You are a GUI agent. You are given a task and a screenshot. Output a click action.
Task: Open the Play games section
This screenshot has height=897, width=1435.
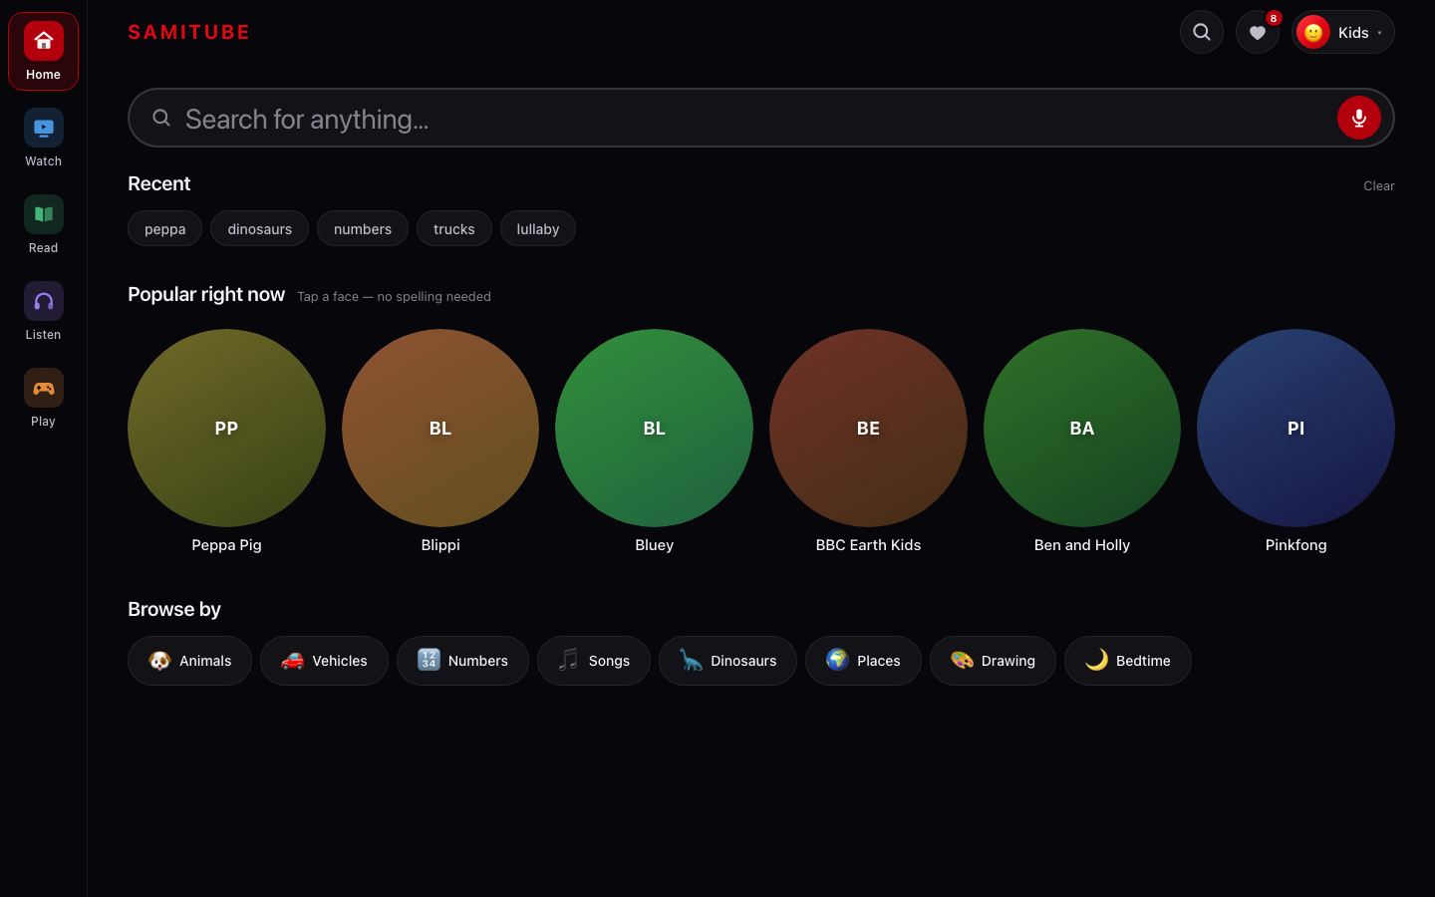tap(43, 399)
